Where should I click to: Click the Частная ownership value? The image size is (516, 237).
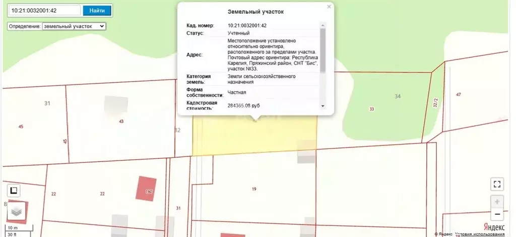coord(237,93)
